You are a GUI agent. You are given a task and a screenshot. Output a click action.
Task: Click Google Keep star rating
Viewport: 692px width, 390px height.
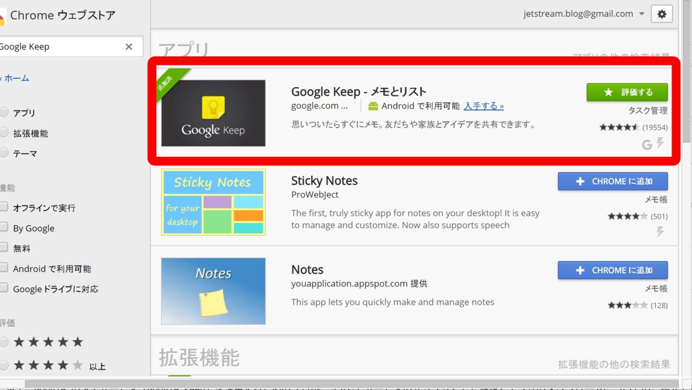coord(618,128)
